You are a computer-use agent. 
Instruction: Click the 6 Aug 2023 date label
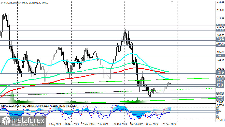tap(55, 124)
